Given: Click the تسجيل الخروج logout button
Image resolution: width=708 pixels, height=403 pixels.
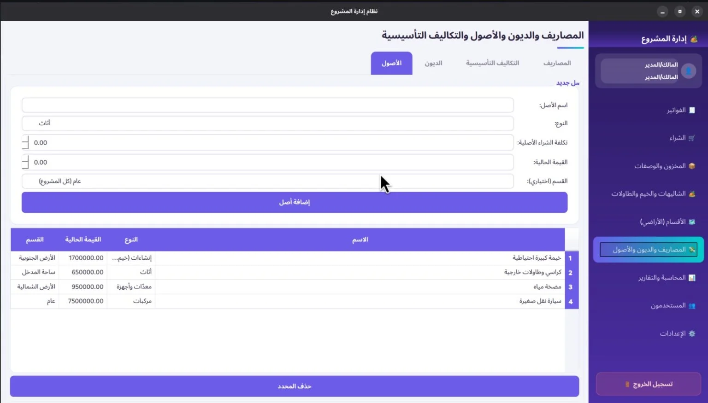Looking at the screenshot, I should coord(649,384).
